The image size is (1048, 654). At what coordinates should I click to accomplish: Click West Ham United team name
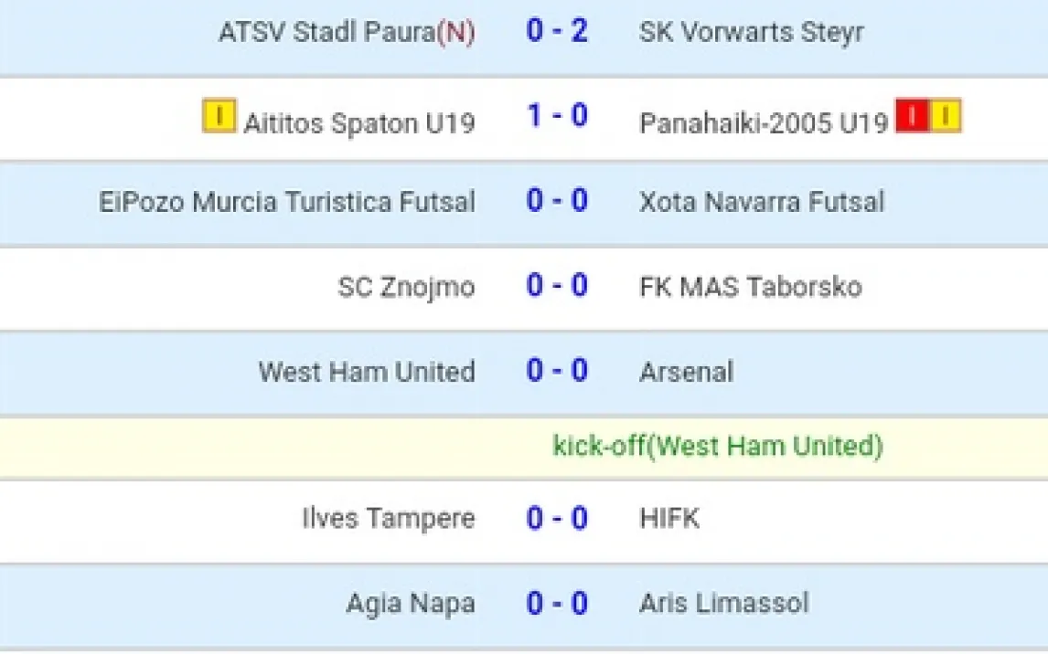coord(367,372)
